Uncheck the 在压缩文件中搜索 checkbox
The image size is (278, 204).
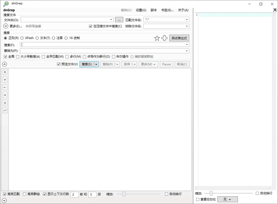click(90, 26)
